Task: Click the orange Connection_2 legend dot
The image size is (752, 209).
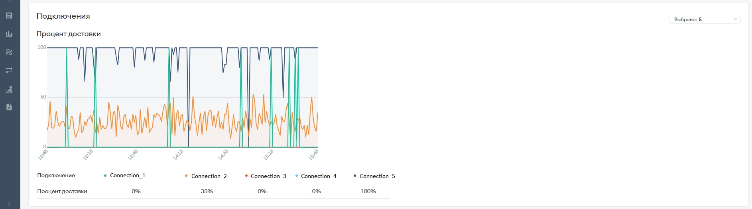Action: [x=186, y=176]
